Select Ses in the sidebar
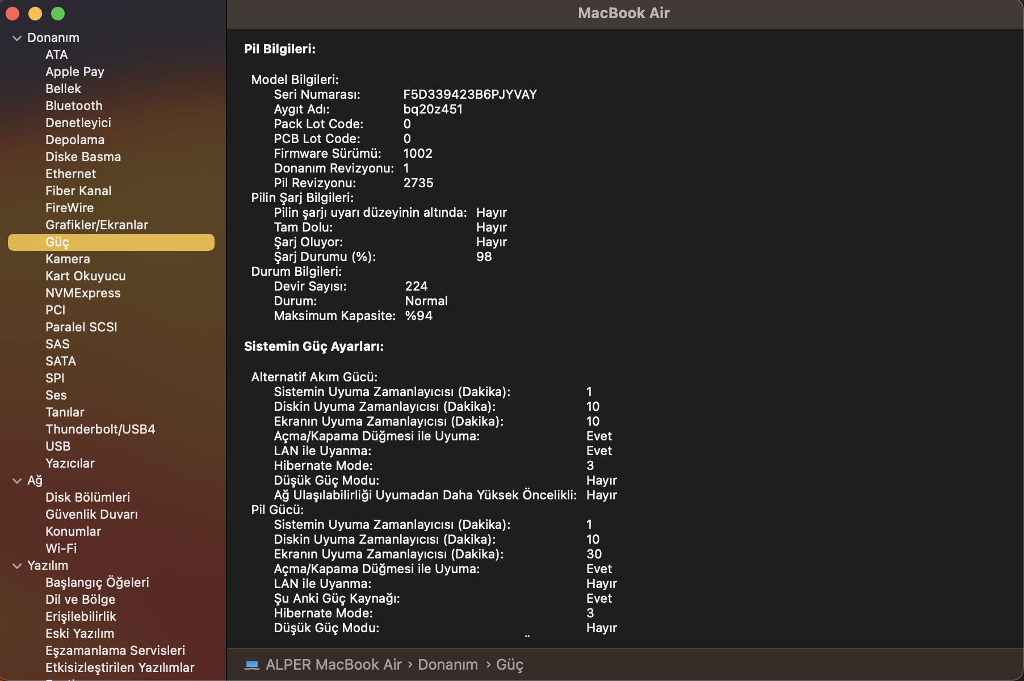 click(x=56, y=396)
